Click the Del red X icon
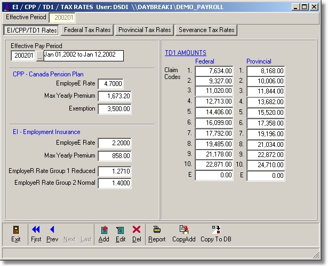The height and width of the screenshot is (267, 328). tap(137, 230)
